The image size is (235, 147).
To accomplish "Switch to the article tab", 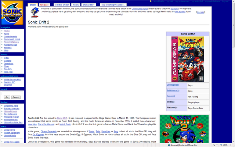I will click(x=33, y=5).
